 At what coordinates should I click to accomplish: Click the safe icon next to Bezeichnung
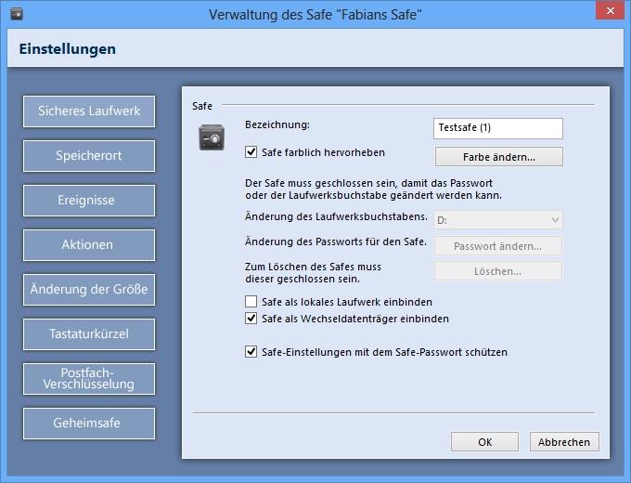tap(212, 137)
